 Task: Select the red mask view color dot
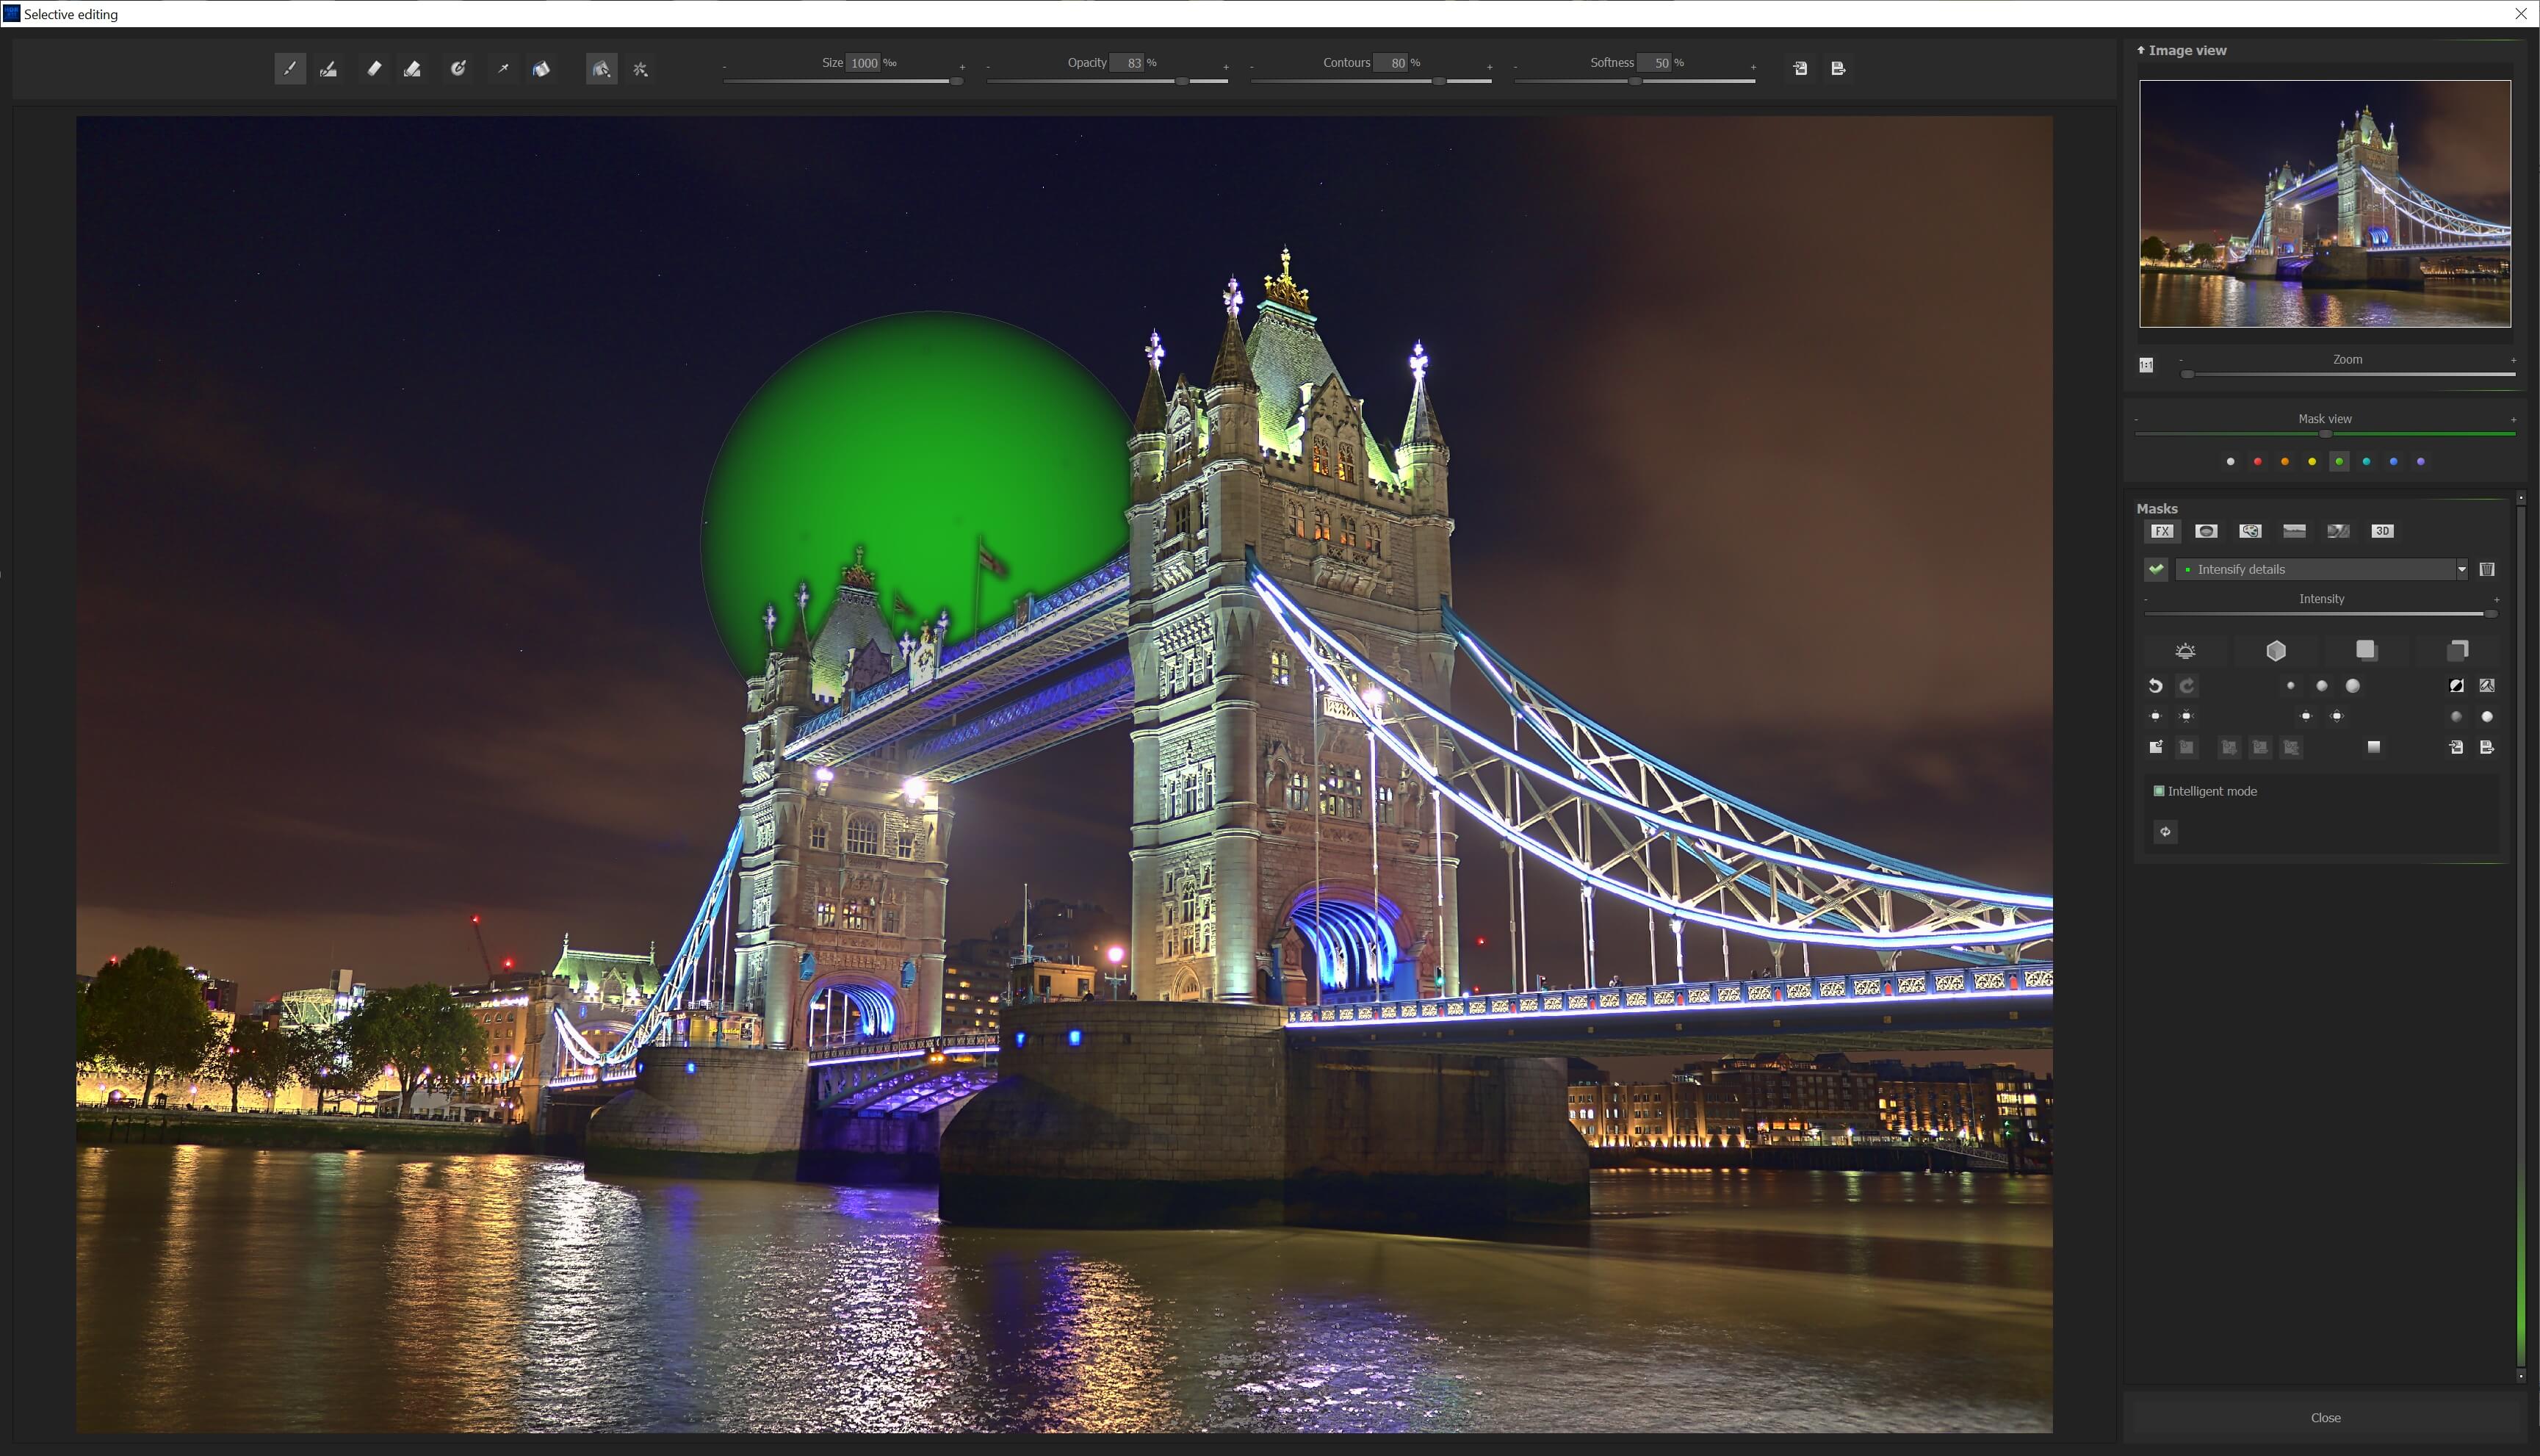pos(2257,462)
